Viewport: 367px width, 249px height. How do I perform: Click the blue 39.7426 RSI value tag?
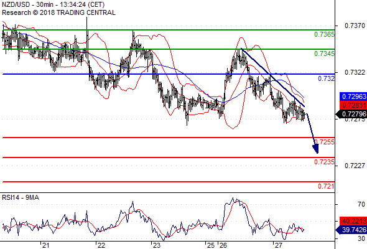click(x=351, y=230)
